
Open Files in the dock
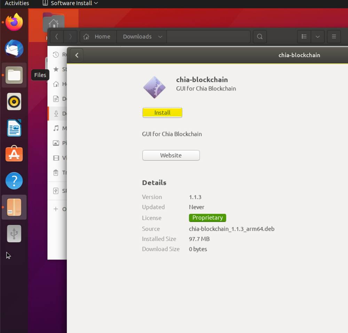tap(14, 75)
